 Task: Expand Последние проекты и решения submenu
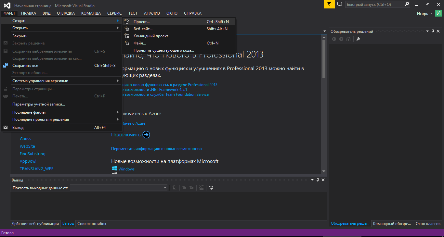[118, 119]
